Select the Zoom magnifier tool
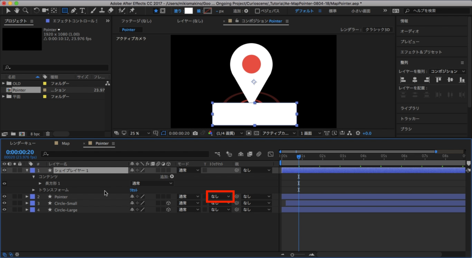The width and height of the screenshot is (472, 258). pyautogui.click(x=25, y=10)
